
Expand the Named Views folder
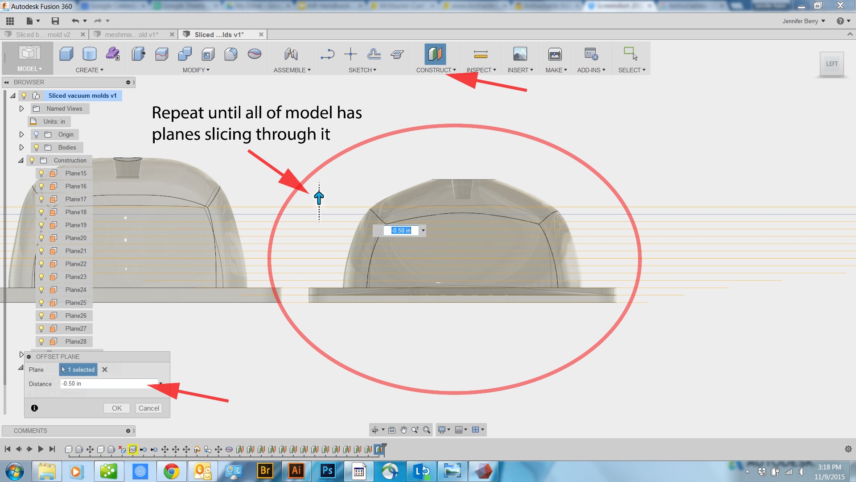click(21, 108)
